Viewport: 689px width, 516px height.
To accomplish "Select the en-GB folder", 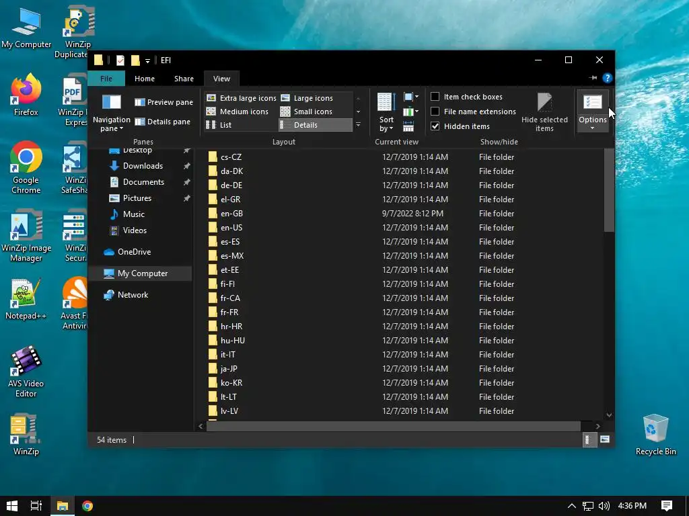I will pos(231,214).
